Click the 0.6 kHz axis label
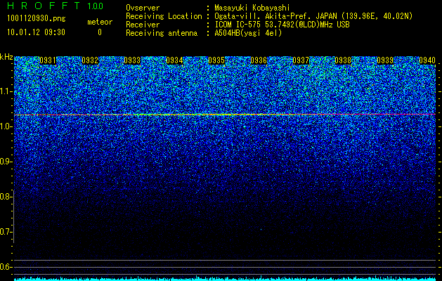442x281 pixels. [6, 267]
